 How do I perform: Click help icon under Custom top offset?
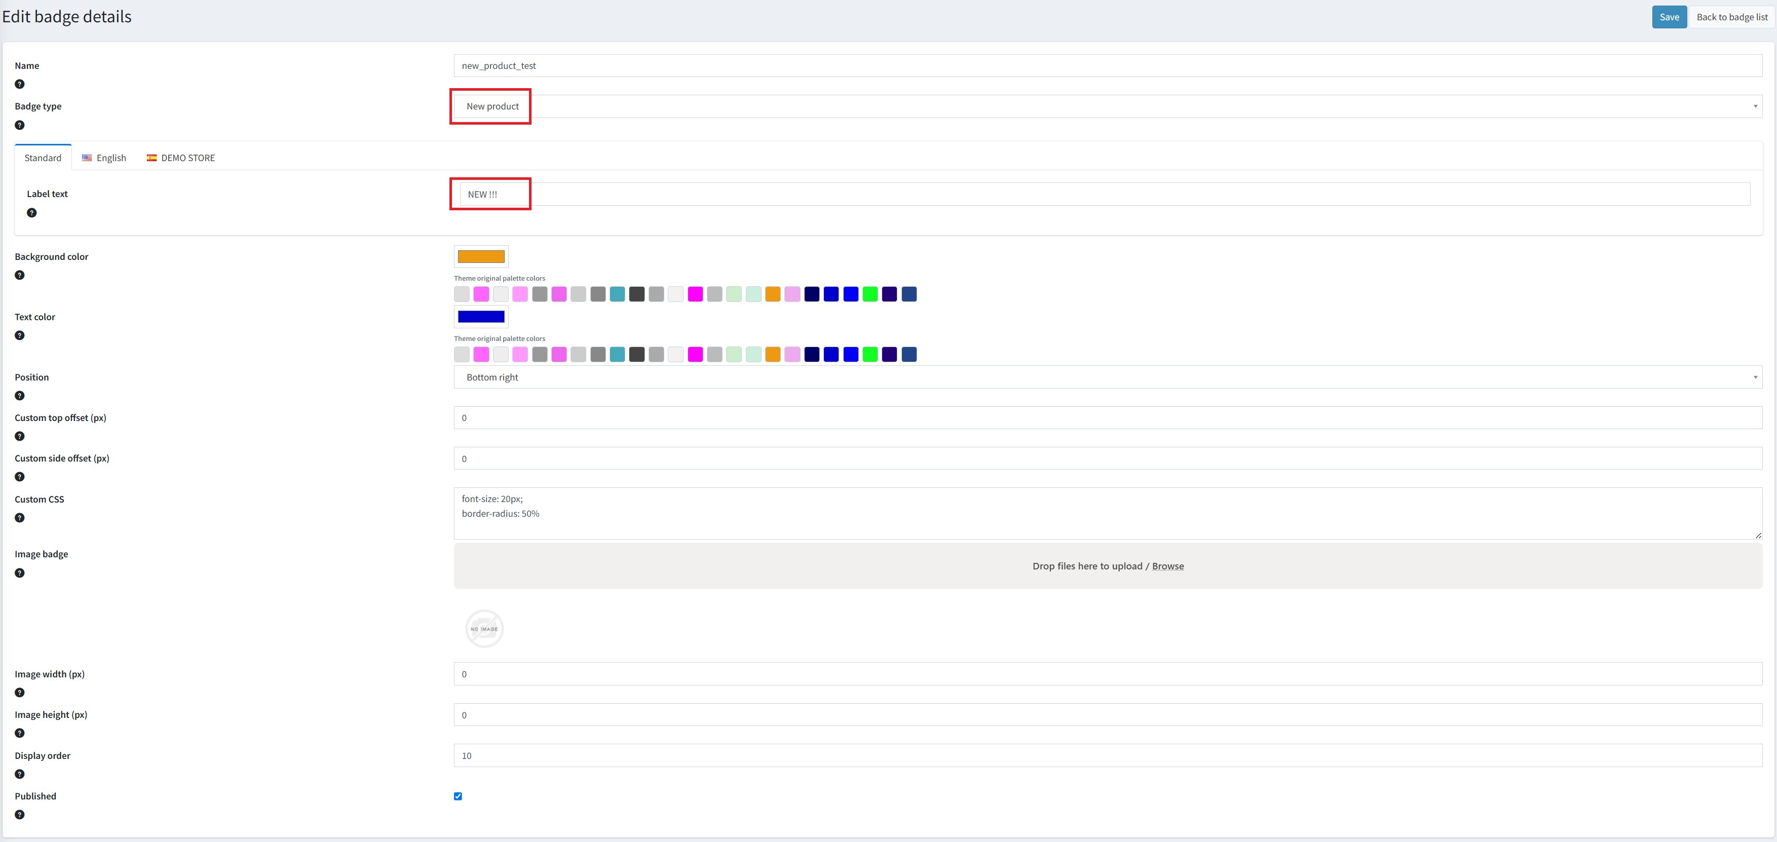pyautogui.click(x=19, y=436)
